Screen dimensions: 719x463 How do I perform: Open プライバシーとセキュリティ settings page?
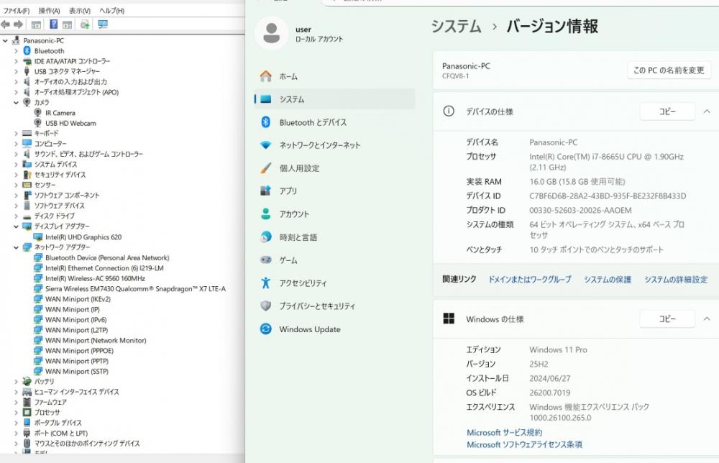click(x=335, y=306)
